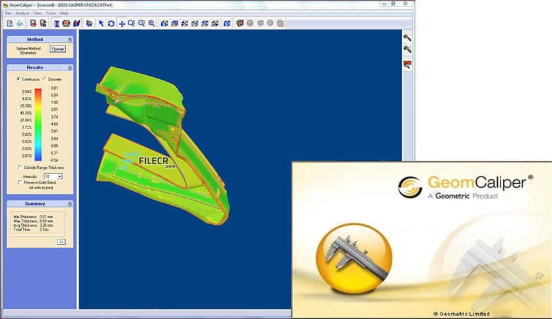Screen dimensions: 552x319
Task: Expand summary details with >> button
Action: [x=61, y=242]
